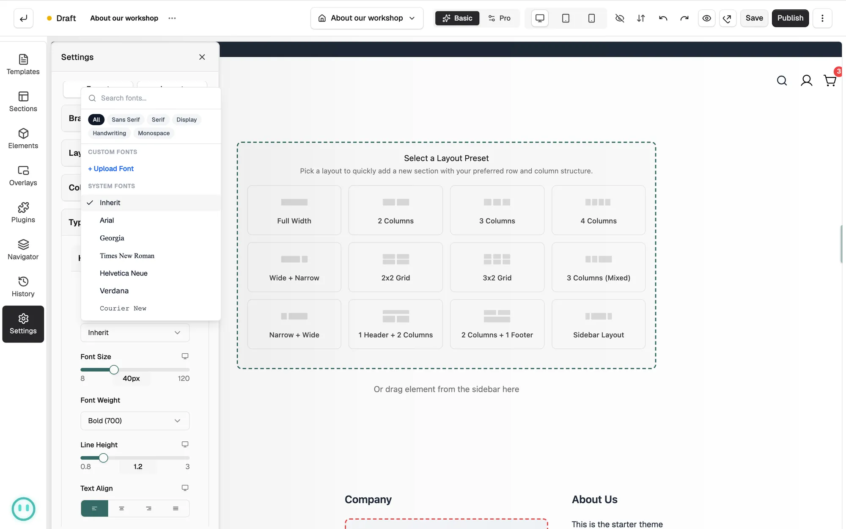Switch to tablet device preview
Screen dimensions: 846x529
[566, 18]
